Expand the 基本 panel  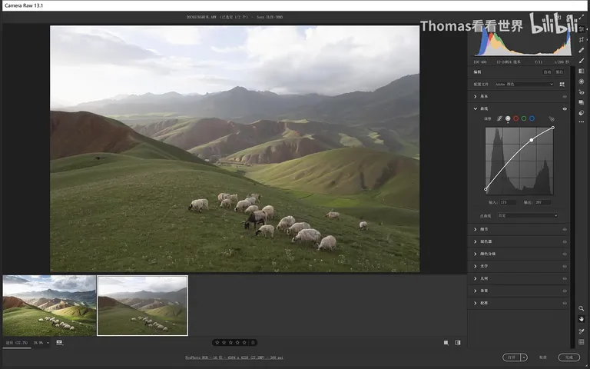[x=476, y=96]
